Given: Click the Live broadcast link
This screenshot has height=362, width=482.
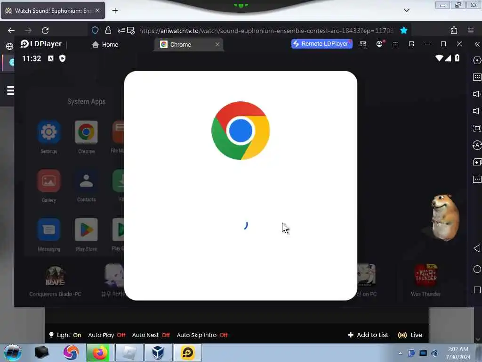Looking at the screenshot, I should pos(410,335).
